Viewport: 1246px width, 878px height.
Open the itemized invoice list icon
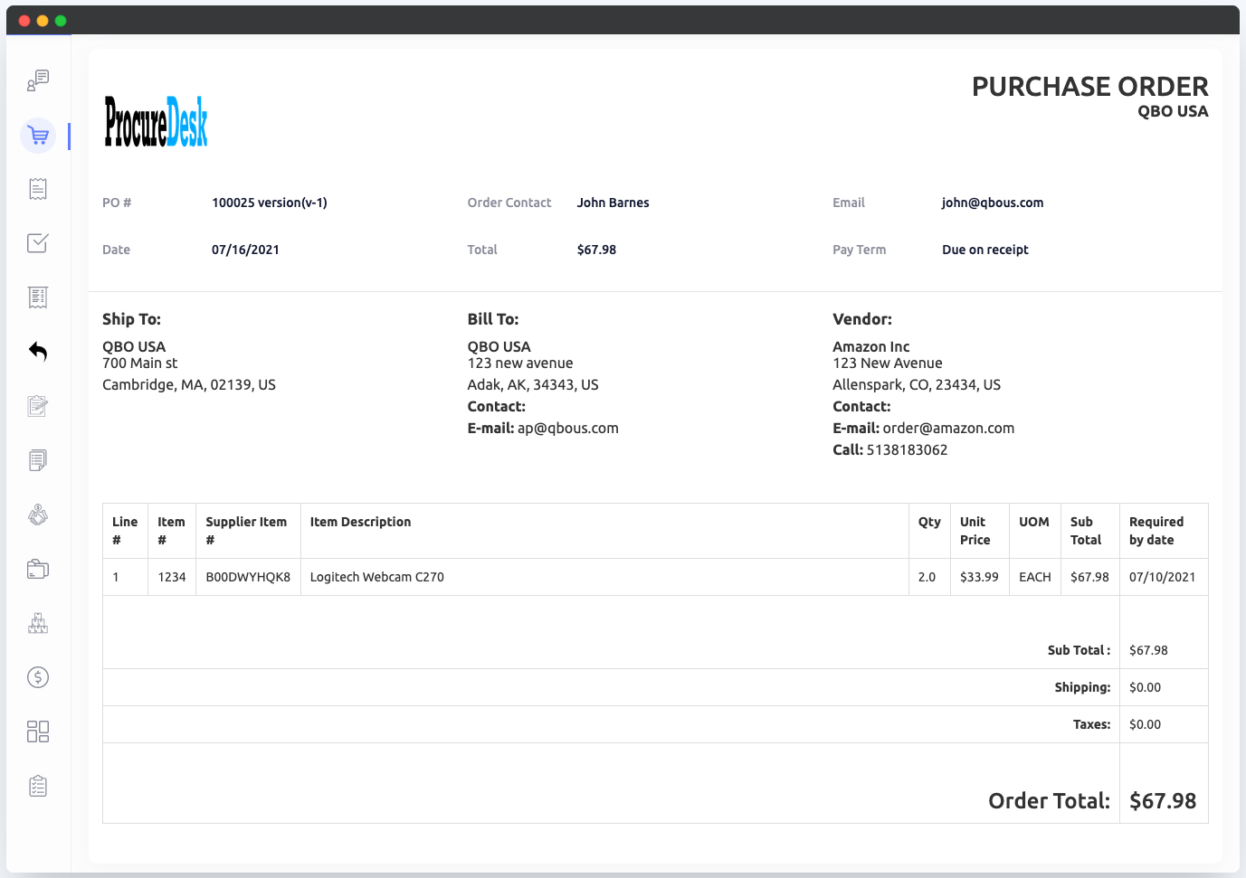[38, 297]
